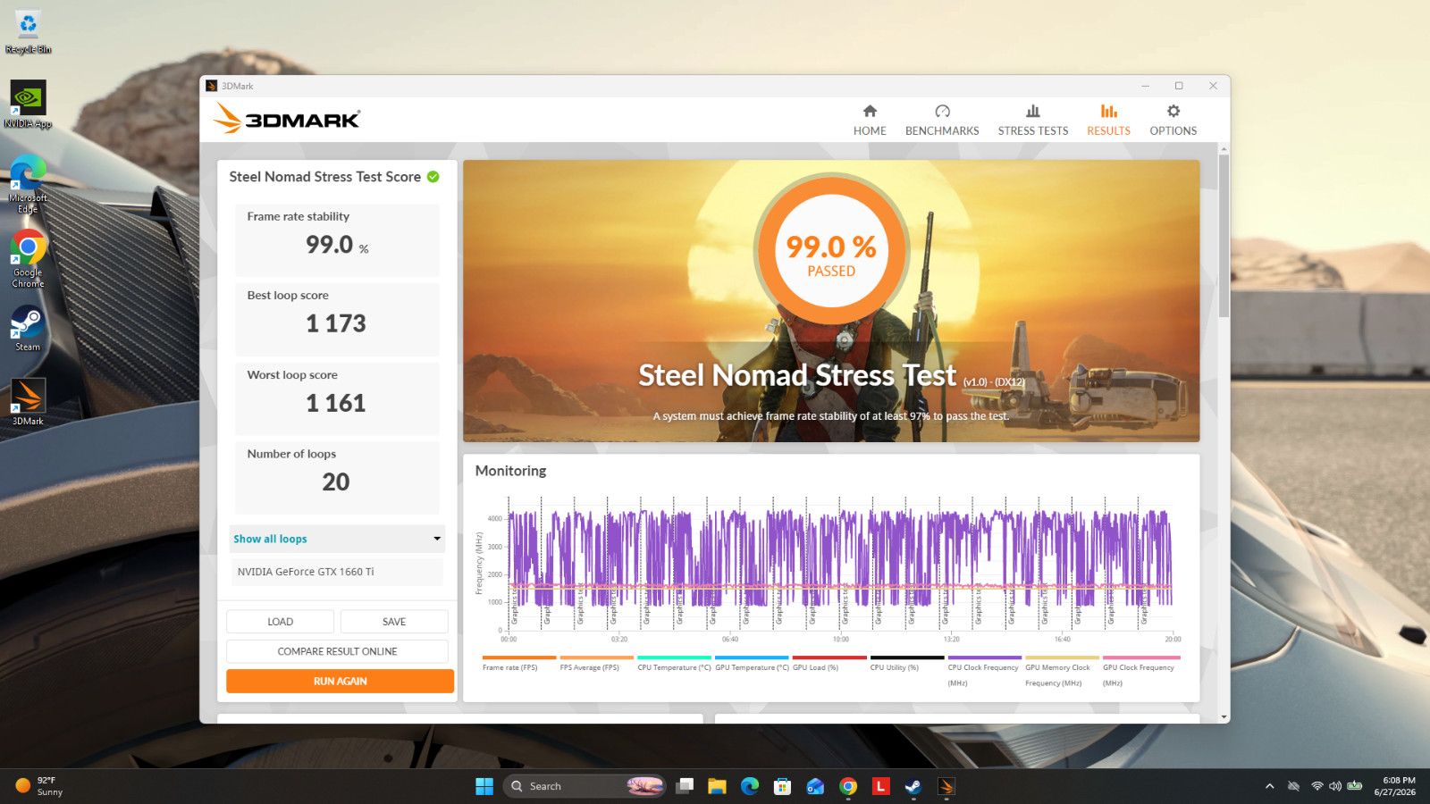Open Google Chrome desktop shortcut
Screen dimensions: 1430x804
(28, 258)
